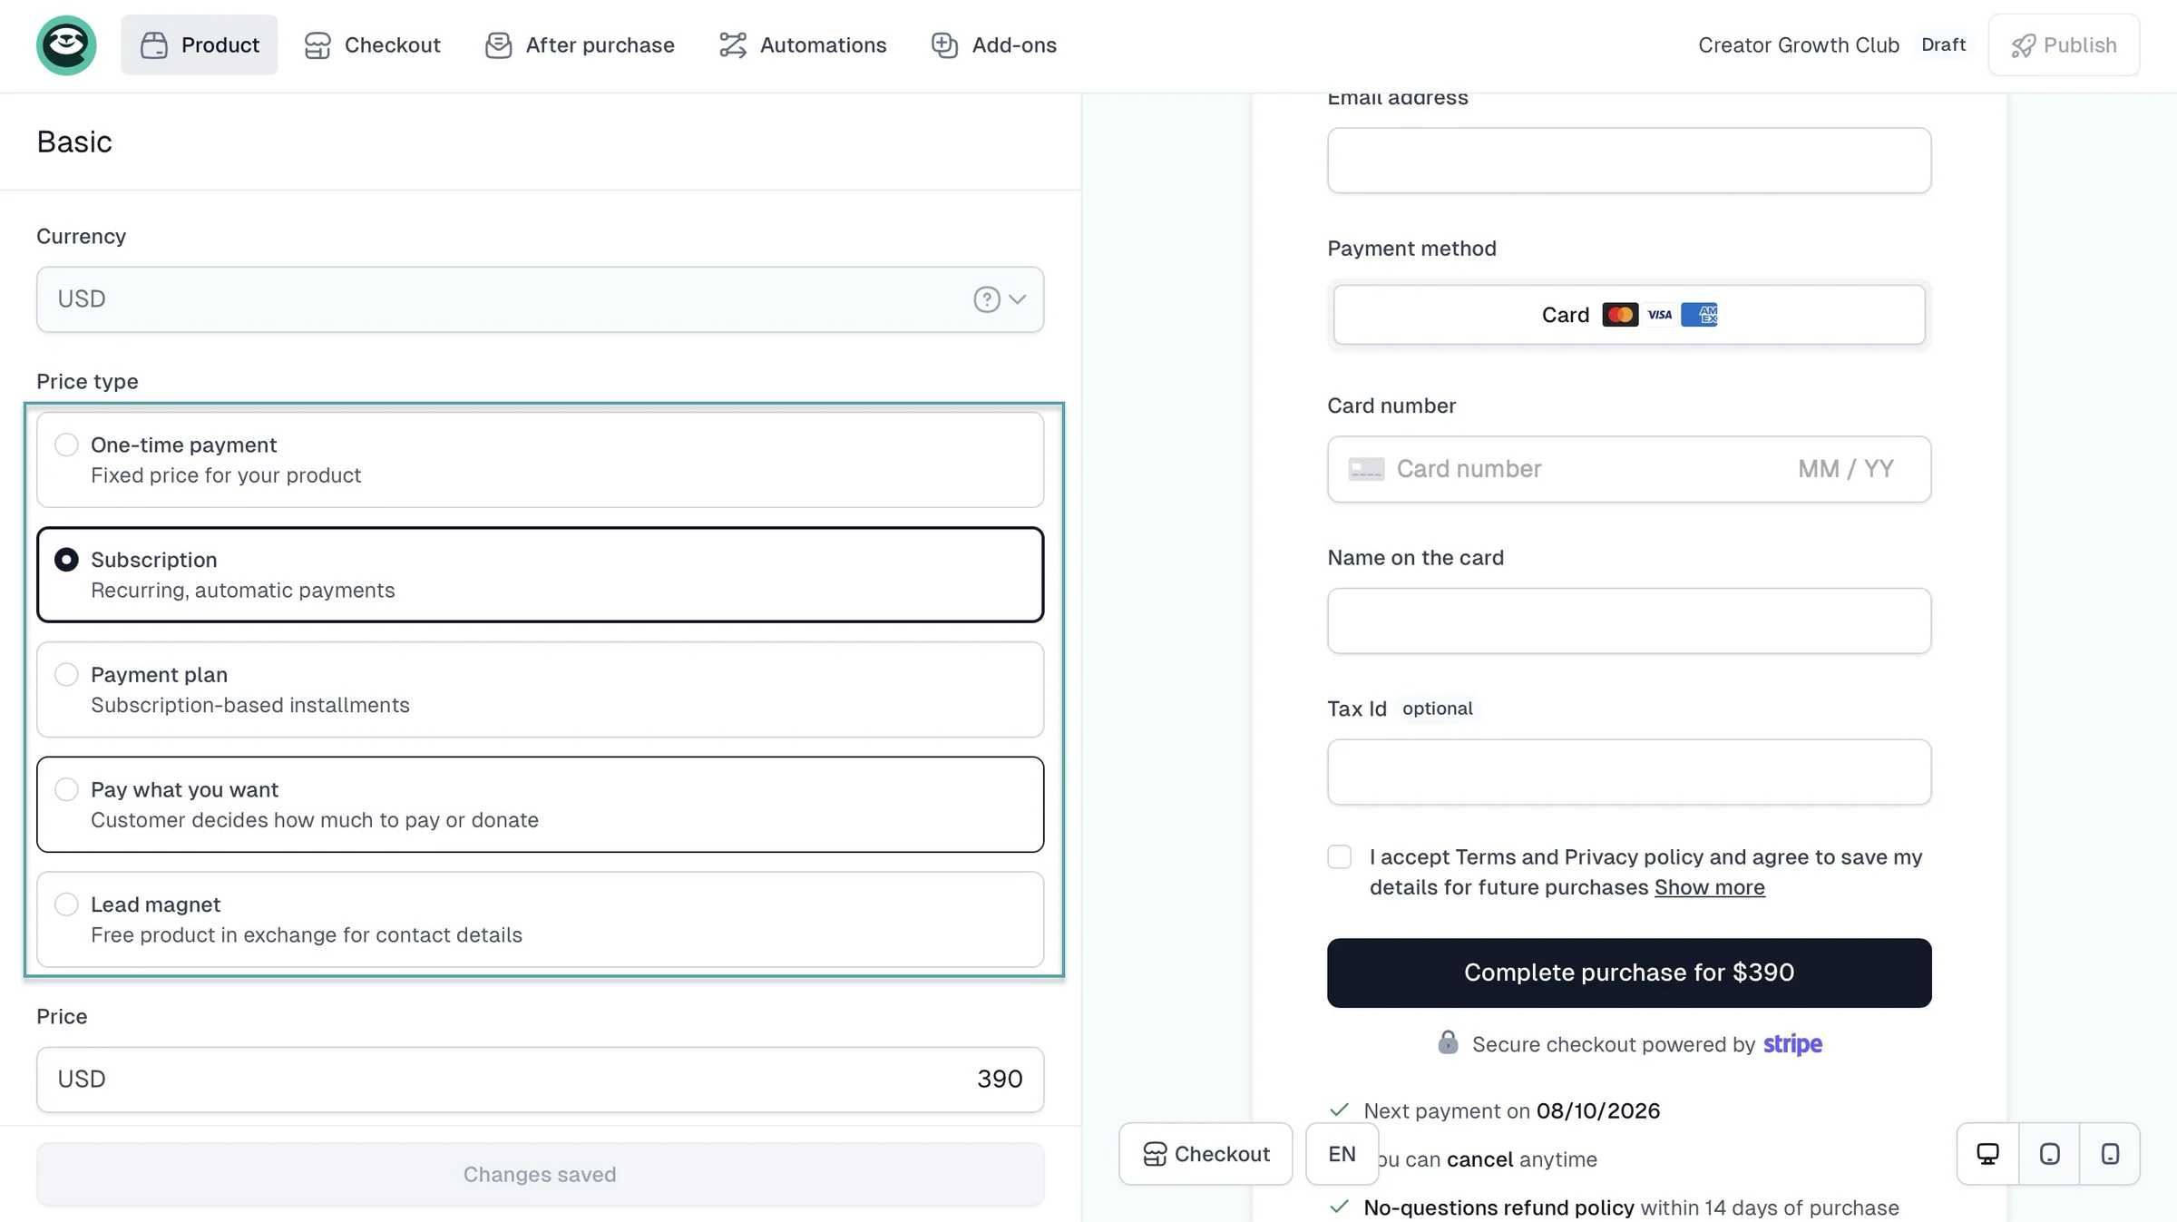Click the MM / YY expiry field
Screen dimensions: 2177x1222
1846,469
